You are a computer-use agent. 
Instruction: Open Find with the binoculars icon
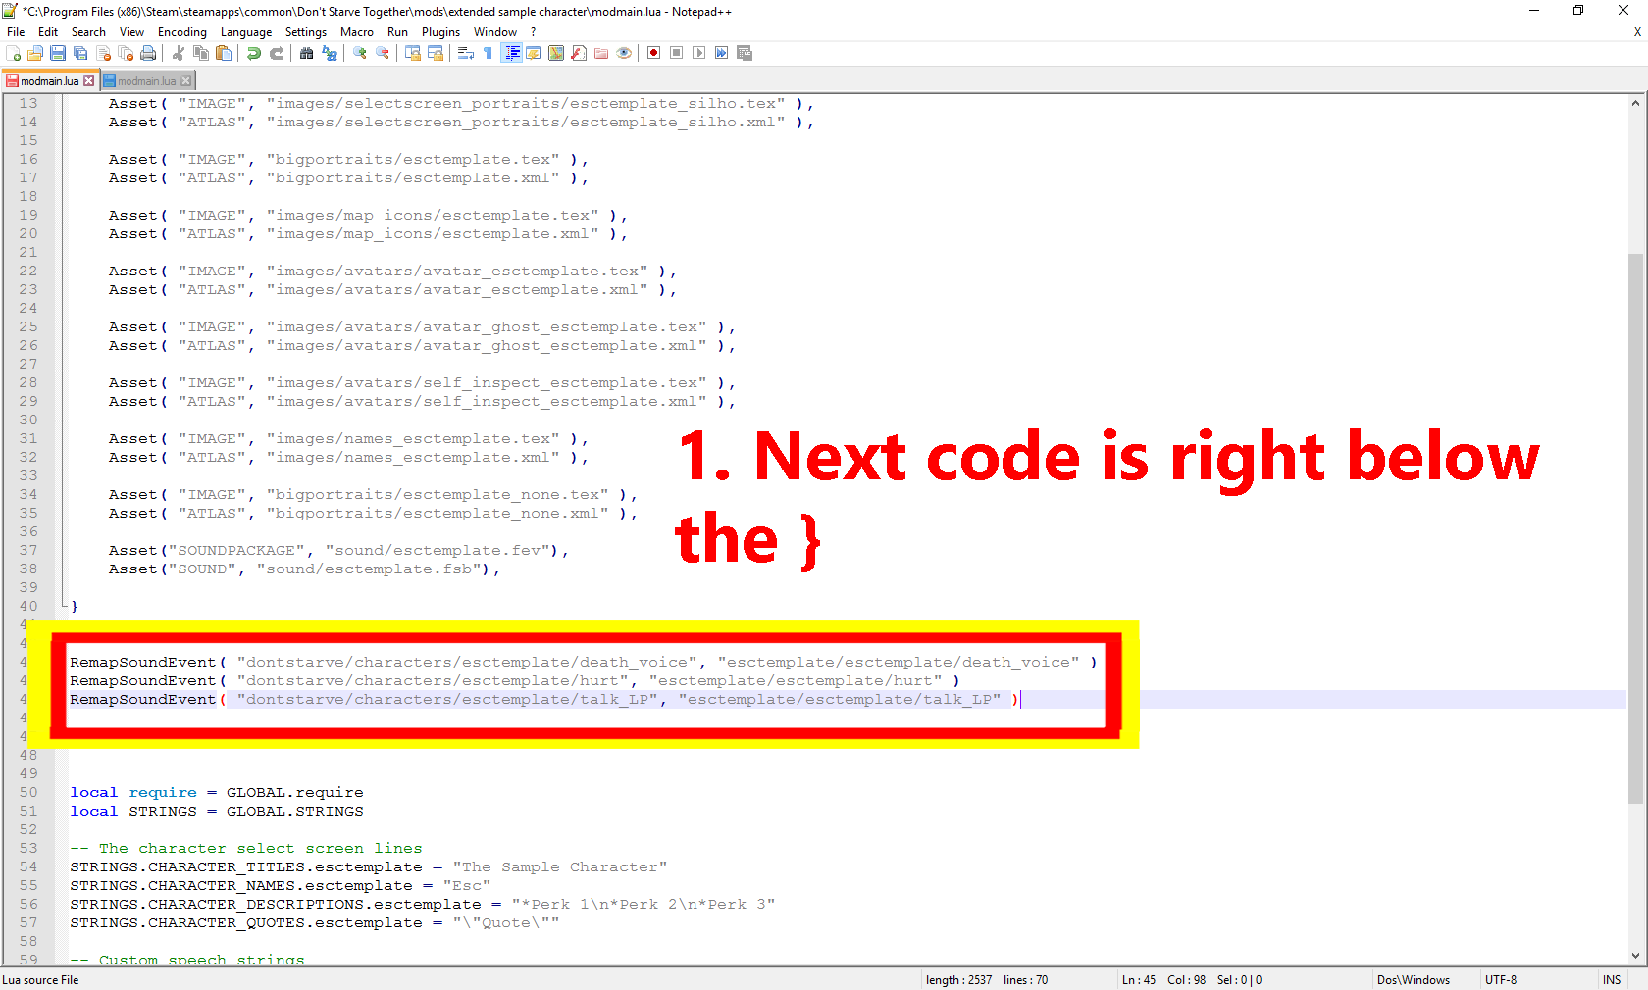pyautogui.click(x=307, y=53)
